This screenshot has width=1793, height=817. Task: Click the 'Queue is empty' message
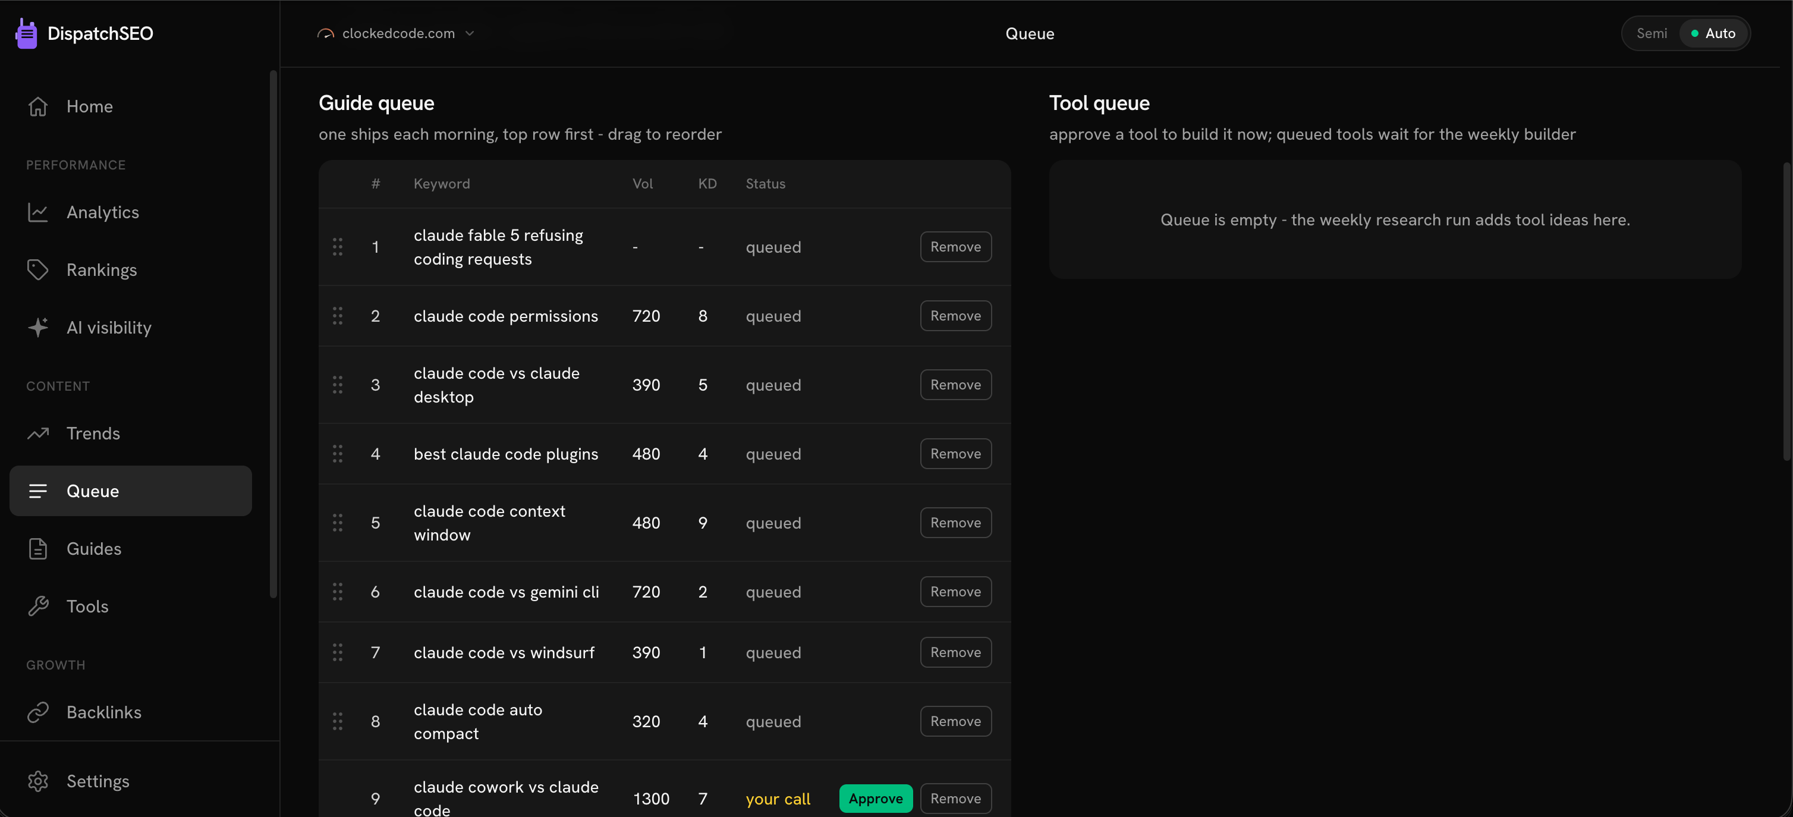click(1395, 220)
